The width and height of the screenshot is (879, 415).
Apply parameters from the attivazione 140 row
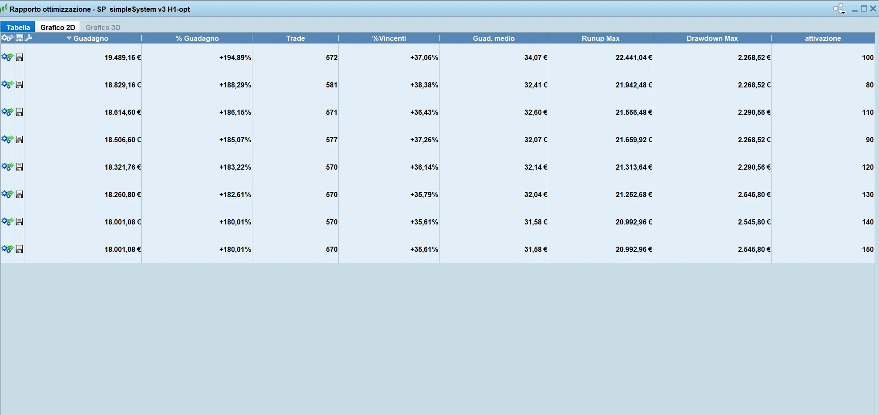tap(7, 221)
